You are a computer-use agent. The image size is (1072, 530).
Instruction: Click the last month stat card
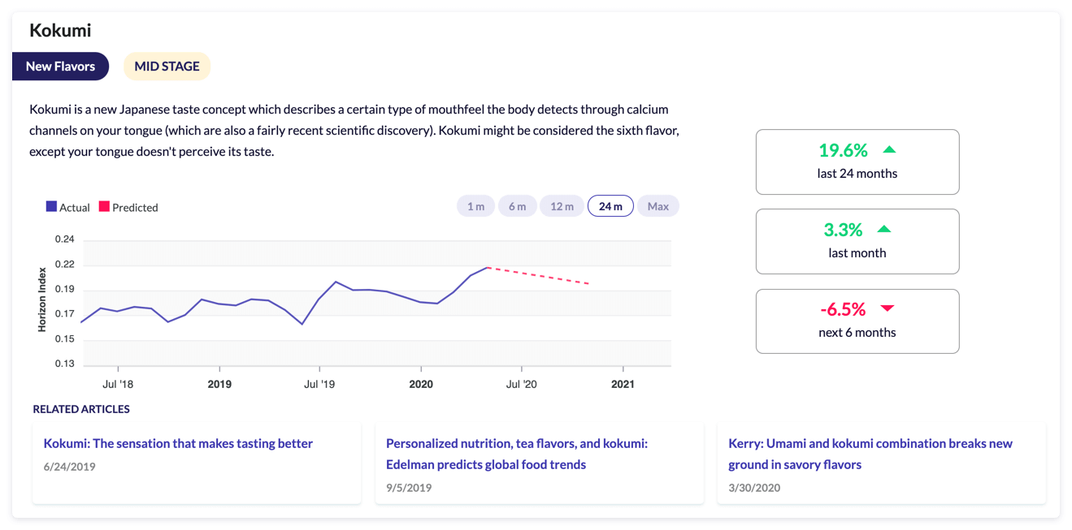pos(857,241)
